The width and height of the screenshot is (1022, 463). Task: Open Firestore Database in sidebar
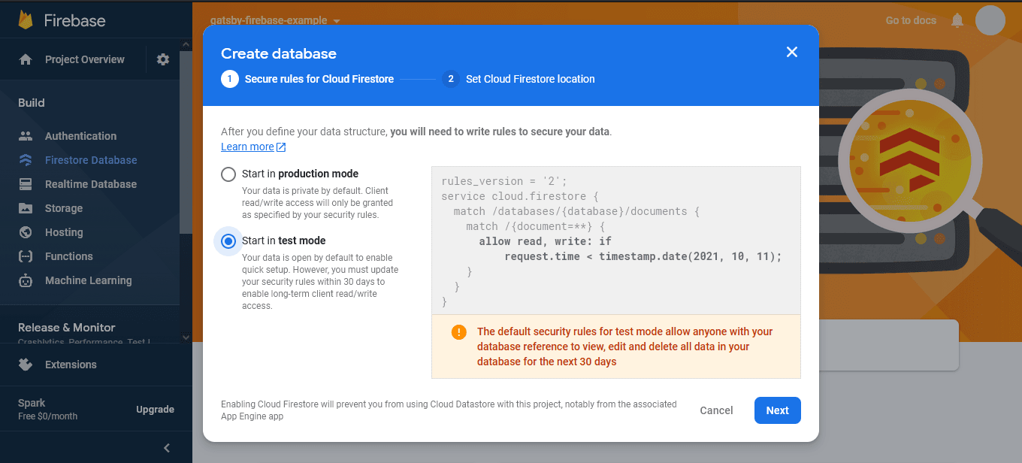91,160
